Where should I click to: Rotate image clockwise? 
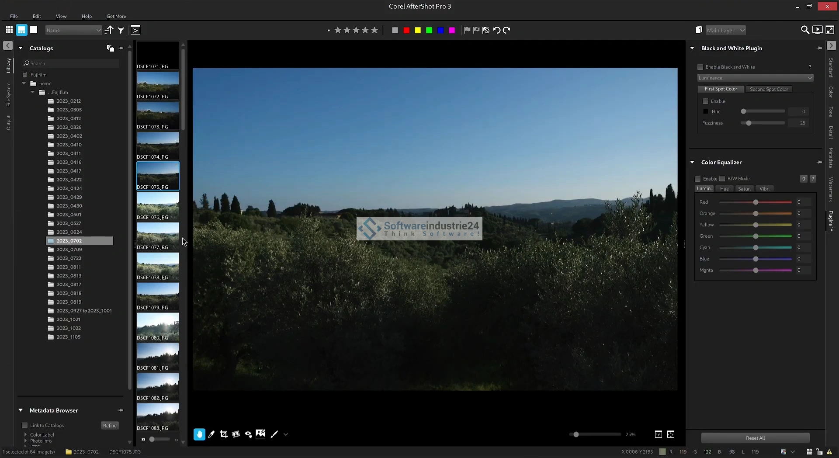tap(506, 30)
